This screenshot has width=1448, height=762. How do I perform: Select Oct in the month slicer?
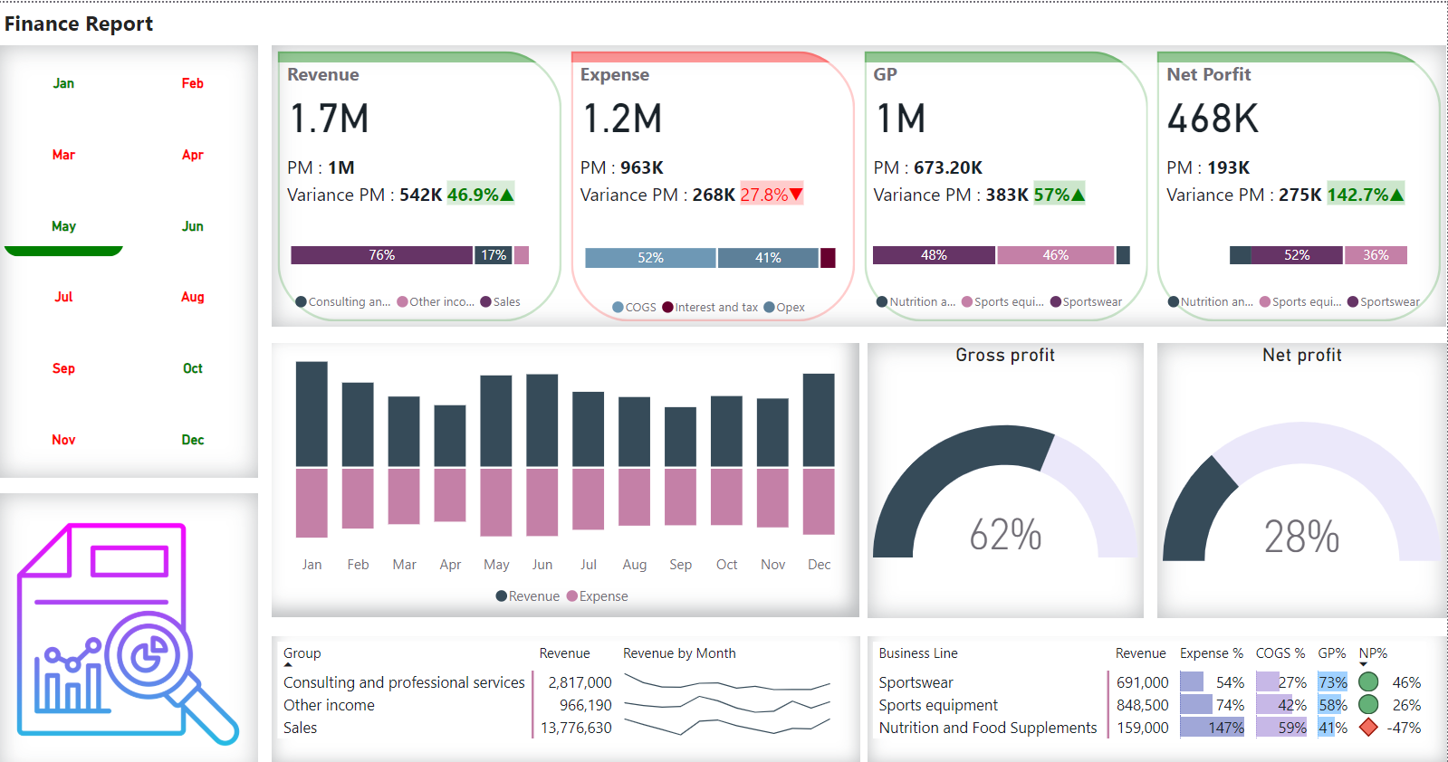(192, 368)
